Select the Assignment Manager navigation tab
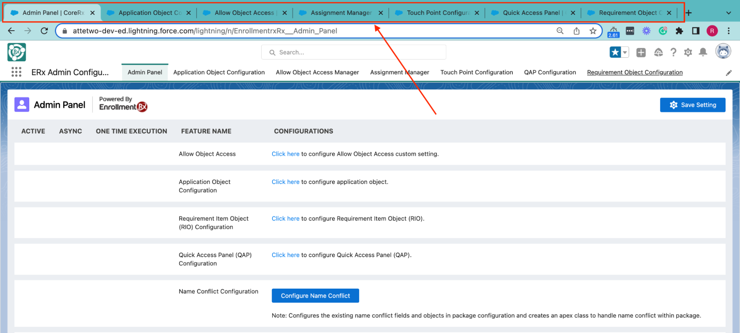 [399, 72]
